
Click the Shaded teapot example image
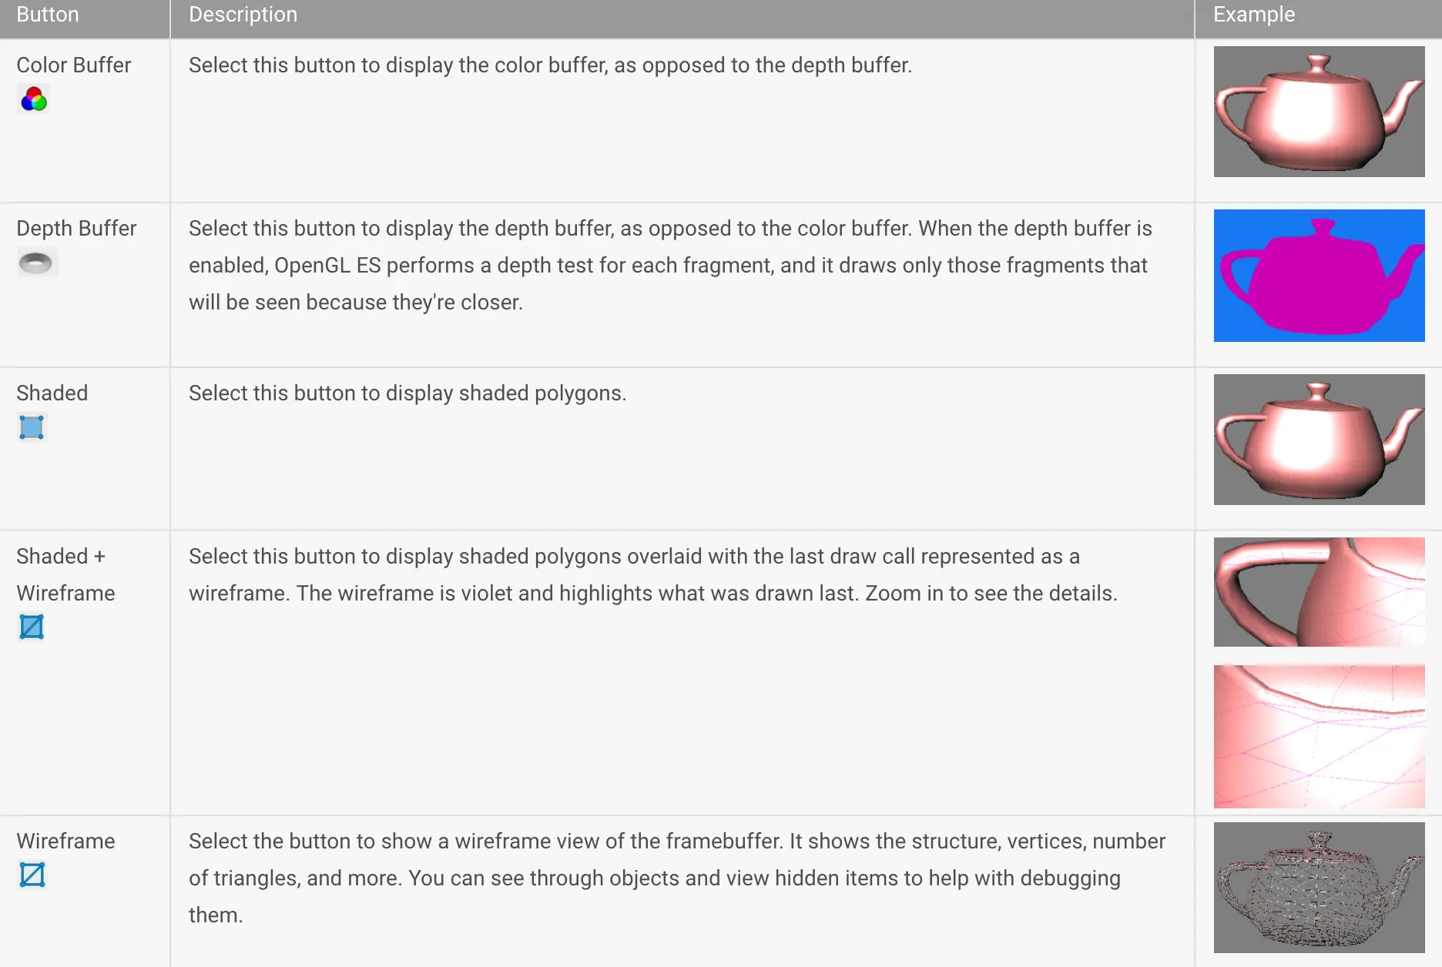pos(1319,440)
